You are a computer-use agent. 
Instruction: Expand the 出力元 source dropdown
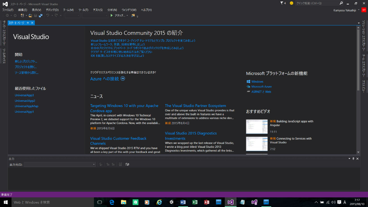pyautogui.click(x=94, y=165)
